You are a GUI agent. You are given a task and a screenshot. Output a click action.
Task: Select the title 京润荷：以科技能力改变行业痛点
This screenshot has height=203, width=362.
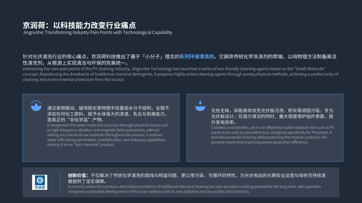(x=79, y=25)
